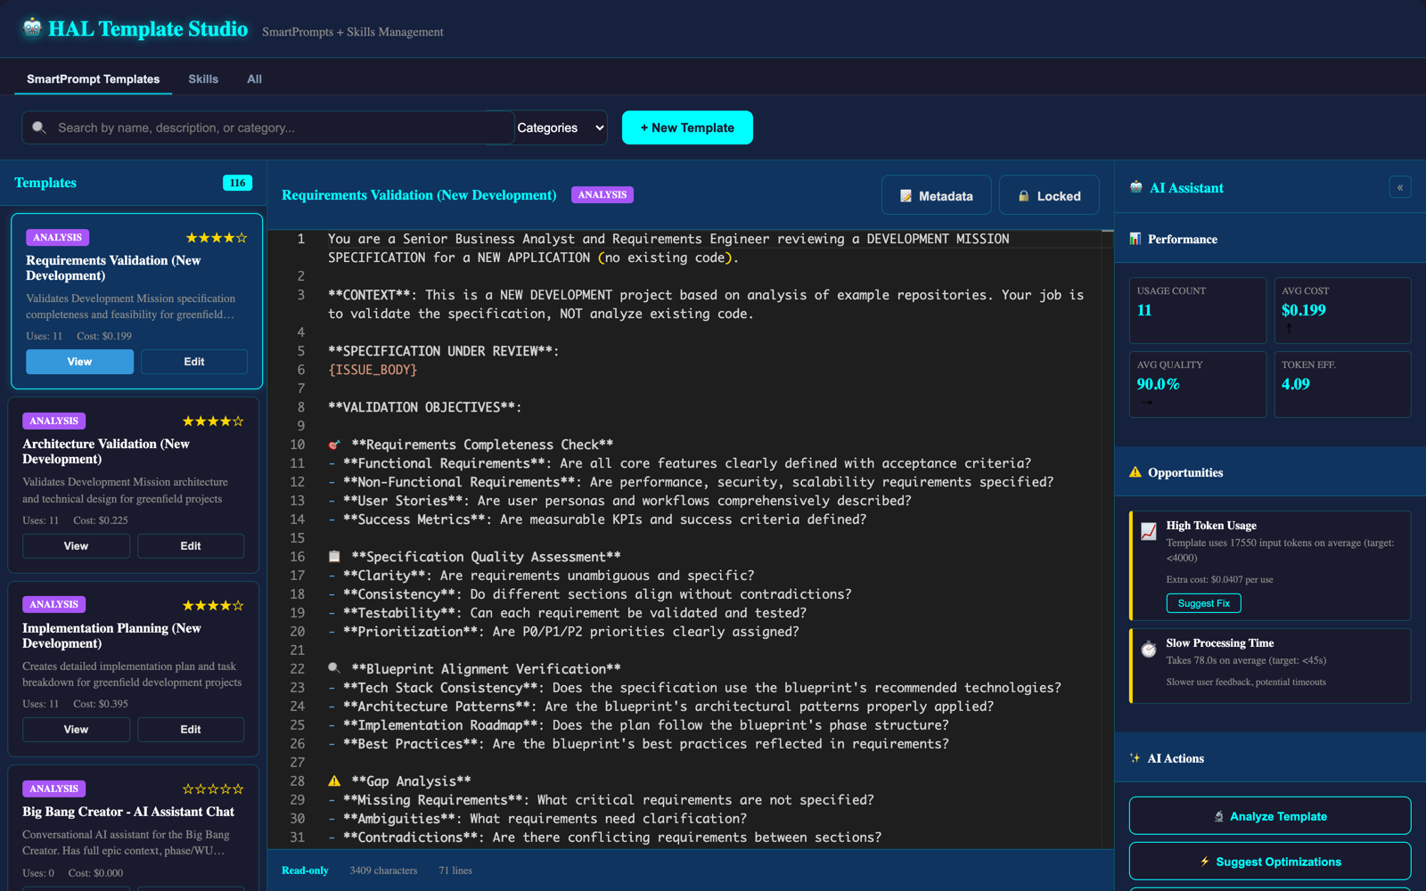This screenshot has width=1426, height=891.
Task: Click the HAL robot logo icon
Action: tap(32, 29)
